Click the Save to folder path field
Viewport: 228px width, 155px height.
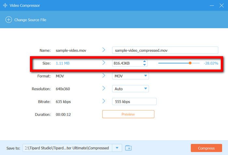[x=67, y=148]
